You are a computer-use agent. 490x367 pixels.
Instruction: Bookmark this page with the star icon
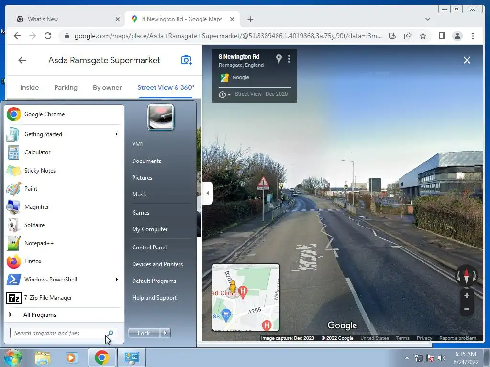coord(423,36)
